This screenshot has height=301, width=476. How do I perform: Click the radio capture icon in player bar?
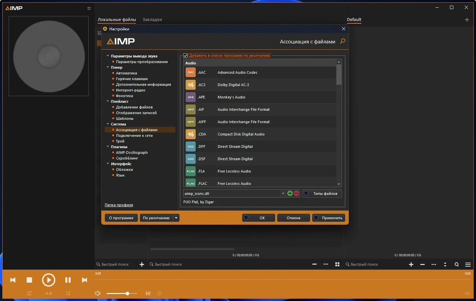pos(467,293)
